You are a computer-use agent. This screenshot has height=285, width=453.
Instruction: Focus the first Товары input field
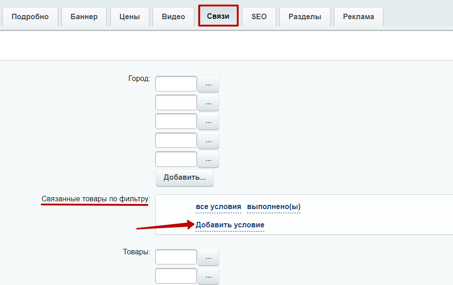(x=176, y=257)
